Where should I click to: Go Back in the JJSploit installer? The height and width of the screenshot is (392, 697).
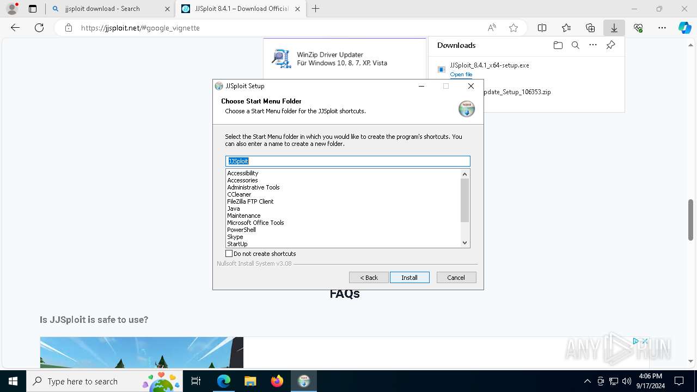pos(369,278)
